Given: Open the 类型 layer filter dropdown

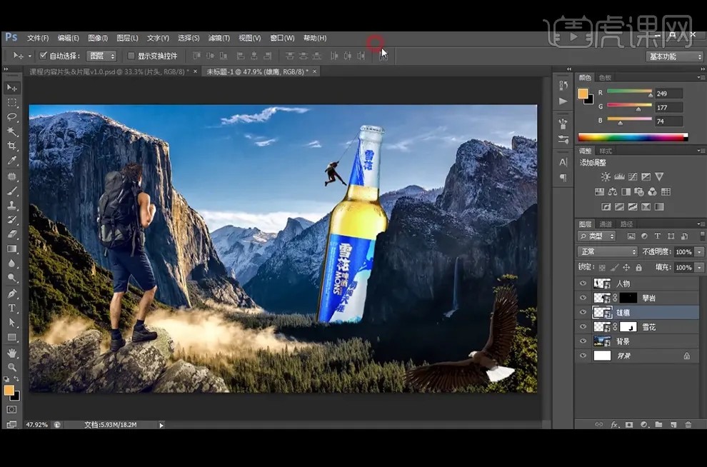Looking at the screenshot, I should pos(596,236).
